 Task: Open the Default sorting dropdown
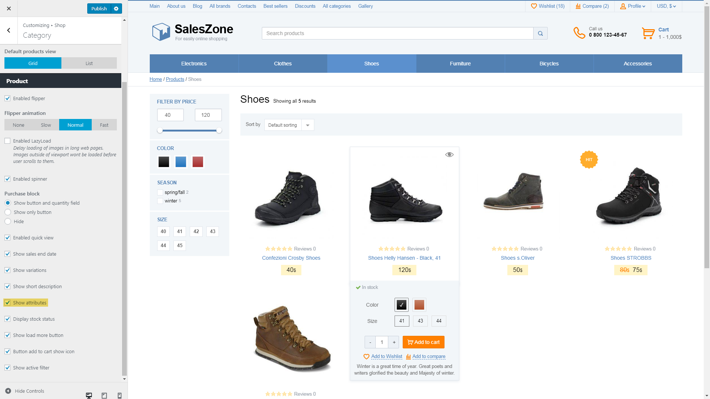[289, 125]
